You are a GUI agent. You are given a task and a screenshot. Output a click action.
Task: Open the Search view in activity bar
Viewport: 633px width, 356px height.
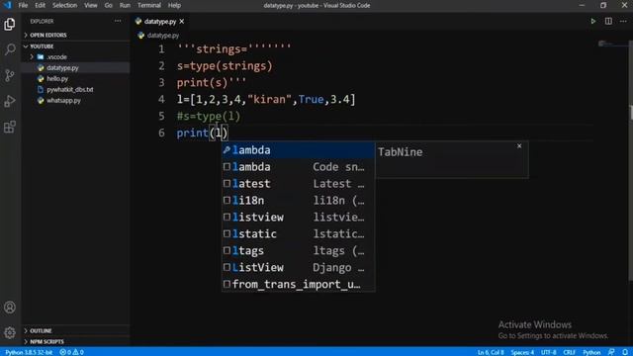(10, 49)
